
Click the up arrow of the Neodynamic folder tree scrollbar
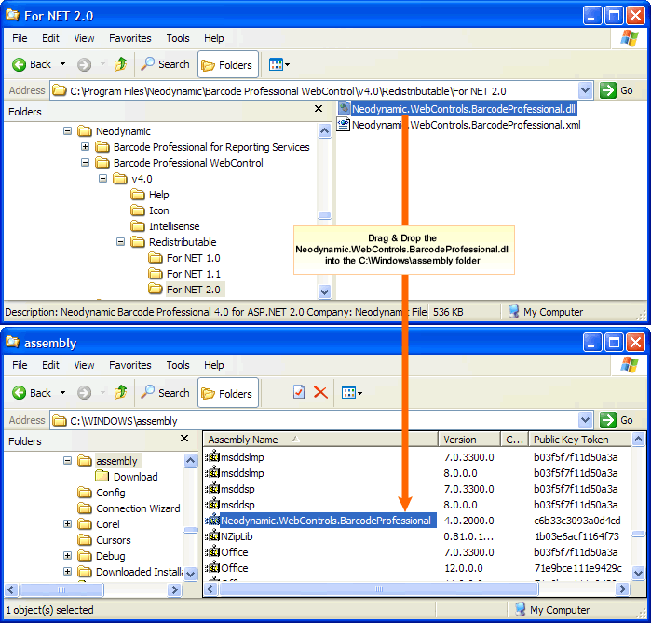click(324, 131)
